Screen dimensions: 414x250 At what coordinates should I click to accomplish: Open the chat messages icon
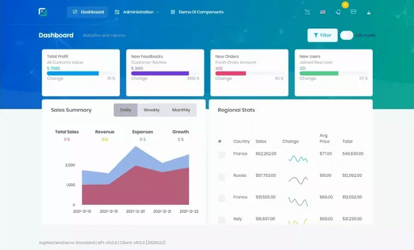(353, 12)
